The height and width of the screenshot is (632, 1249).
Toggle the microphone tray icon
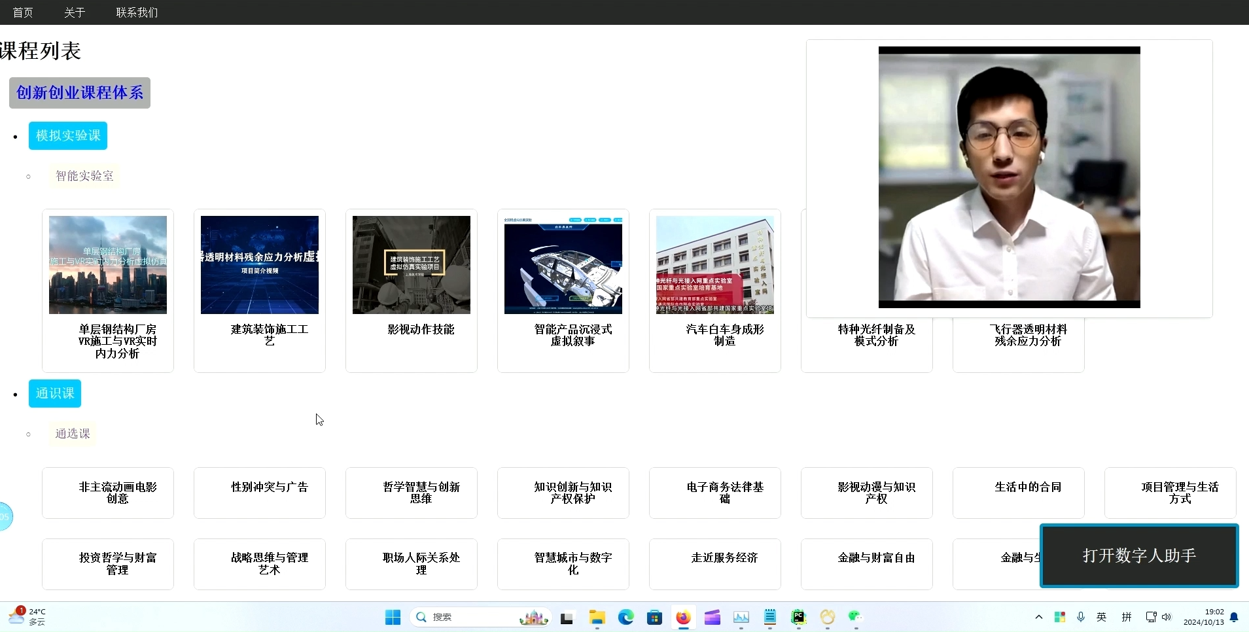[1081, 617]
